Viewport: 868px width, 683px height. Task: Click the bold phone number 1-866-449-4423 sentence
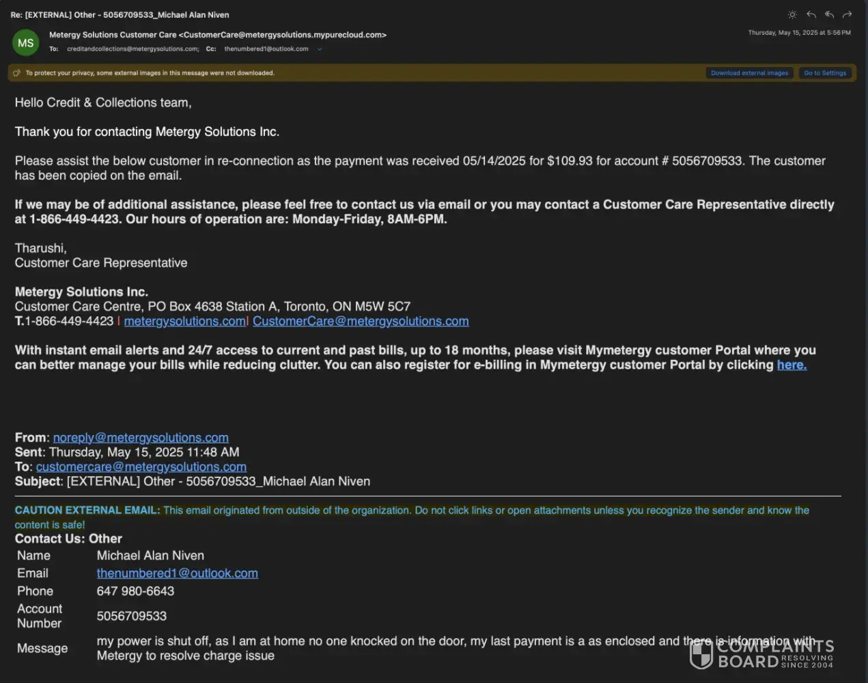pyautogui.click(x=424, y=212)
